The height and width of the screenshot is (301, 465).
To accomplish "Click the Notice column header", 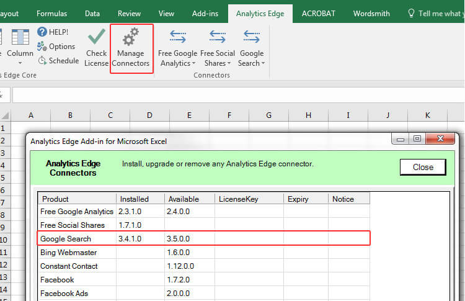I will (x=349, y=199).
